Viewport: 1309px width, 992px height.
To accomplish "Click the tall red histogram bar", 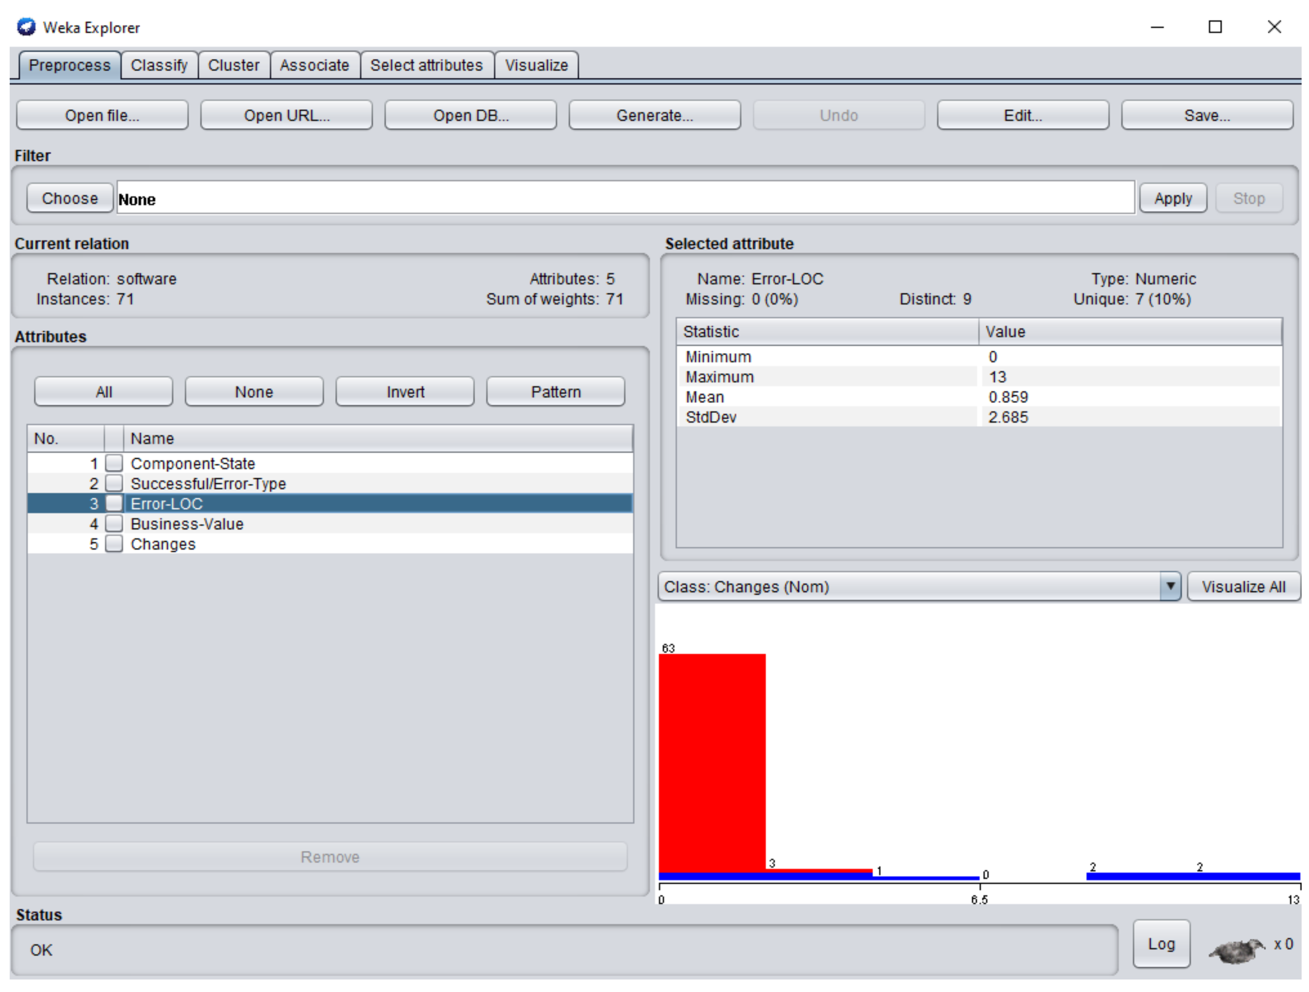I will 712,762.
